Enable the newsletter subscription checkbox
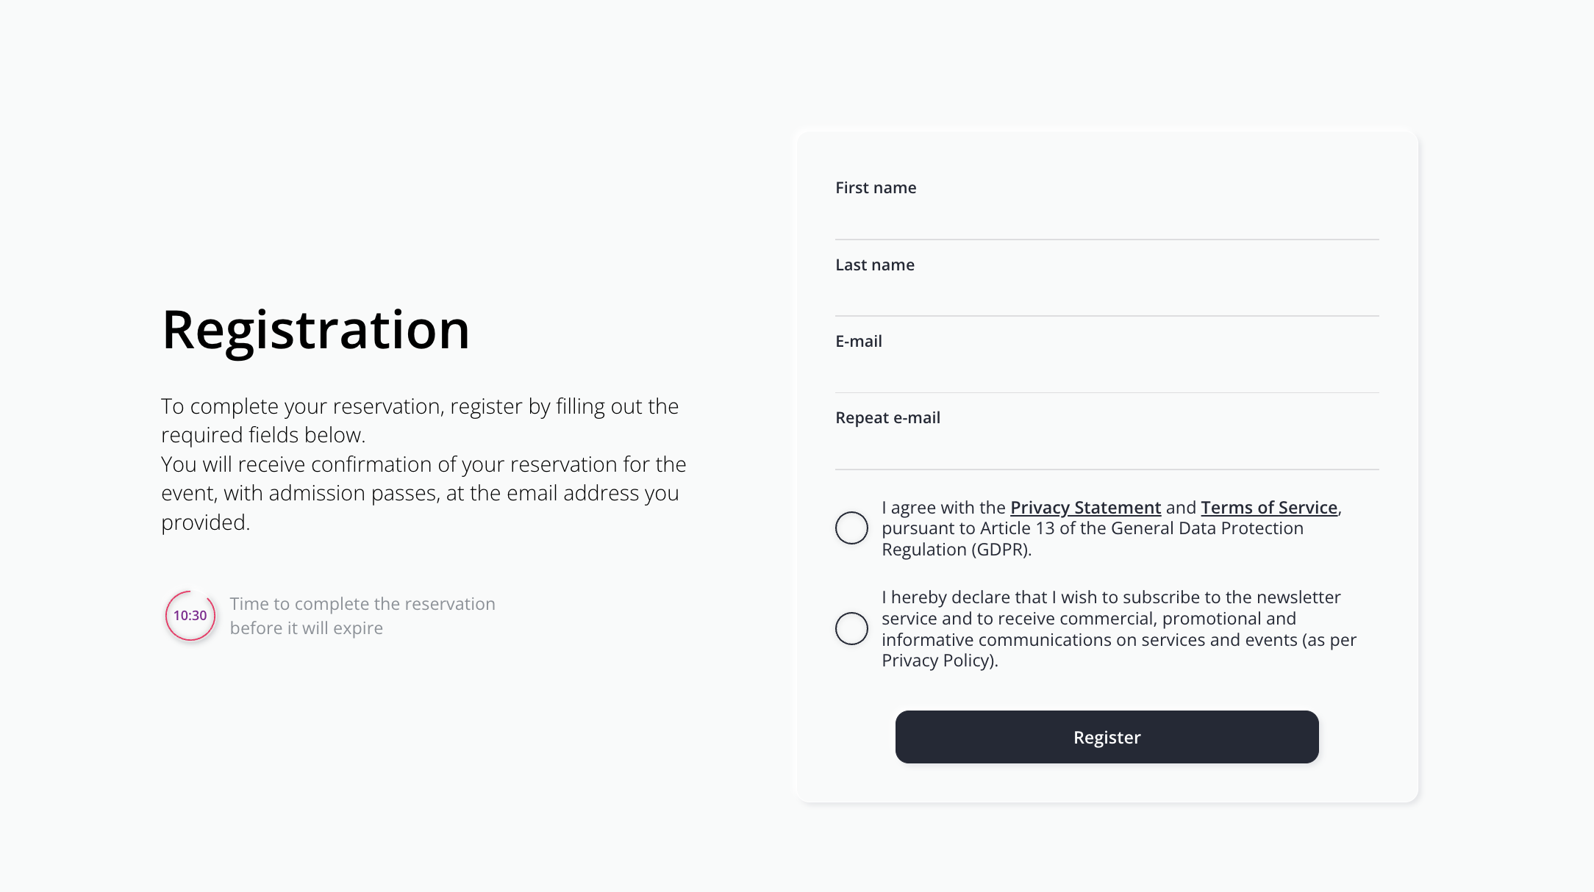 point(851,628)
